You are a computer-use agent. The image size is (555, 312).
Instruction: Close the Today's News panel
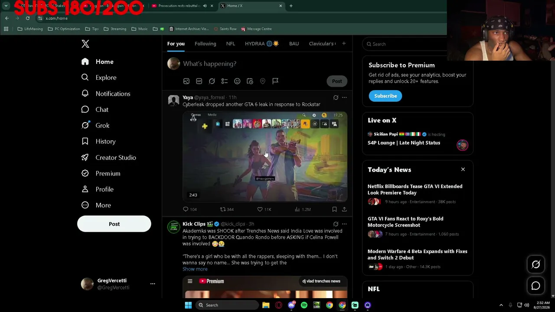(463, 169)
